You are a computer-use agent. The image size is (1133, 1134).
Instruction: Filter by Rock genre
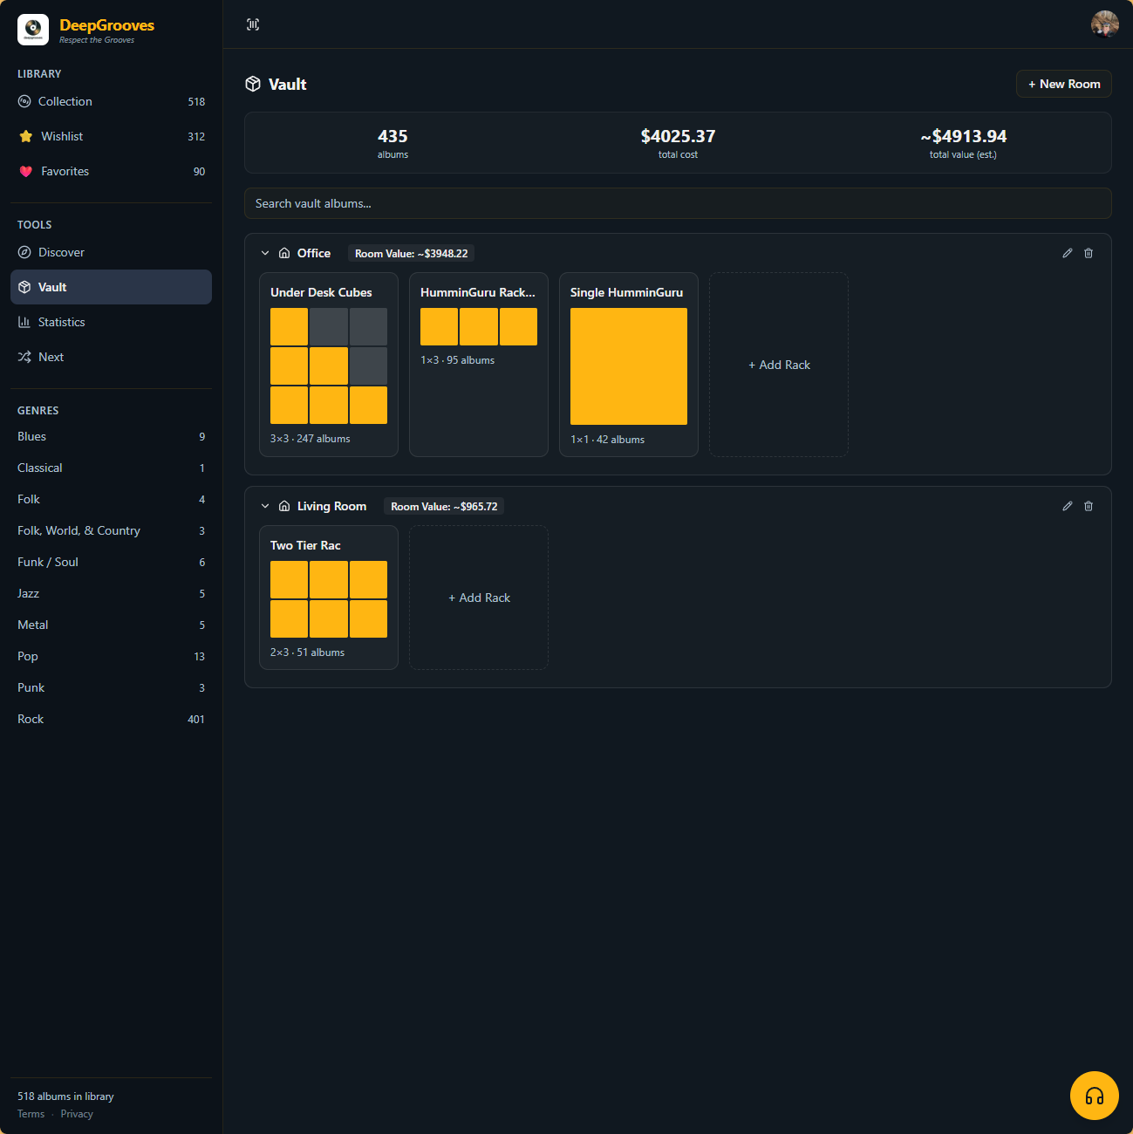pyautogui.click(x=111, y=719)
